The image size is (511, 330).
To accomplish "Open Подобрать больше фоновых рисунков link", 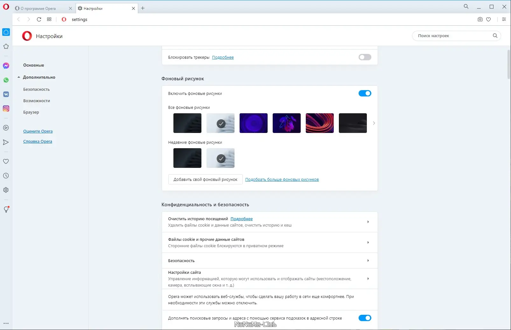I will (x=282, y=179).
